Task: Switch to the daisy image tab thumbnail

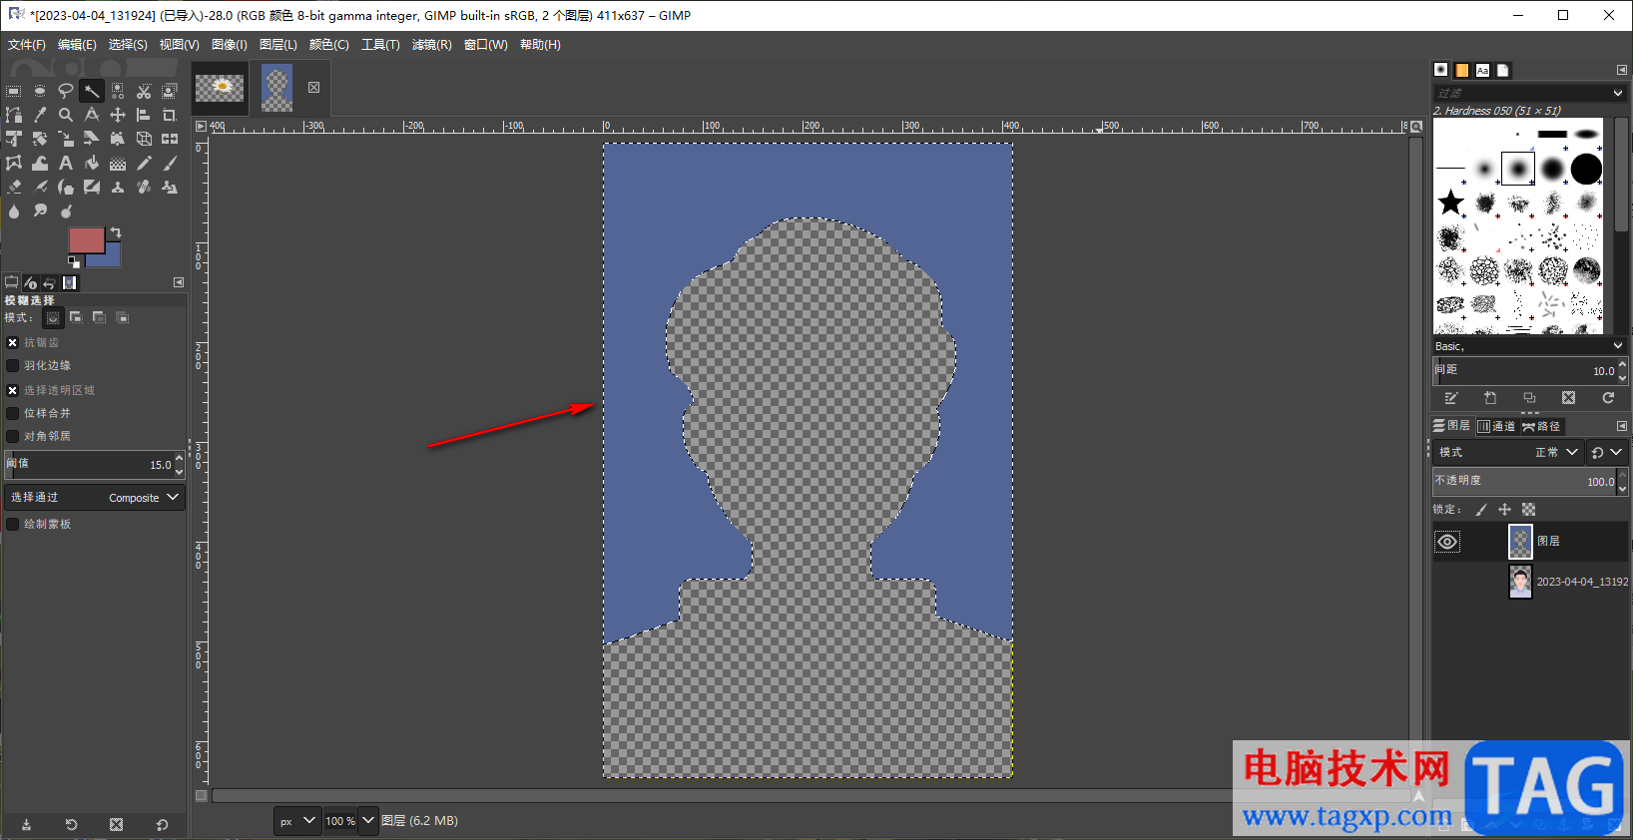Action: pos(220,88)
